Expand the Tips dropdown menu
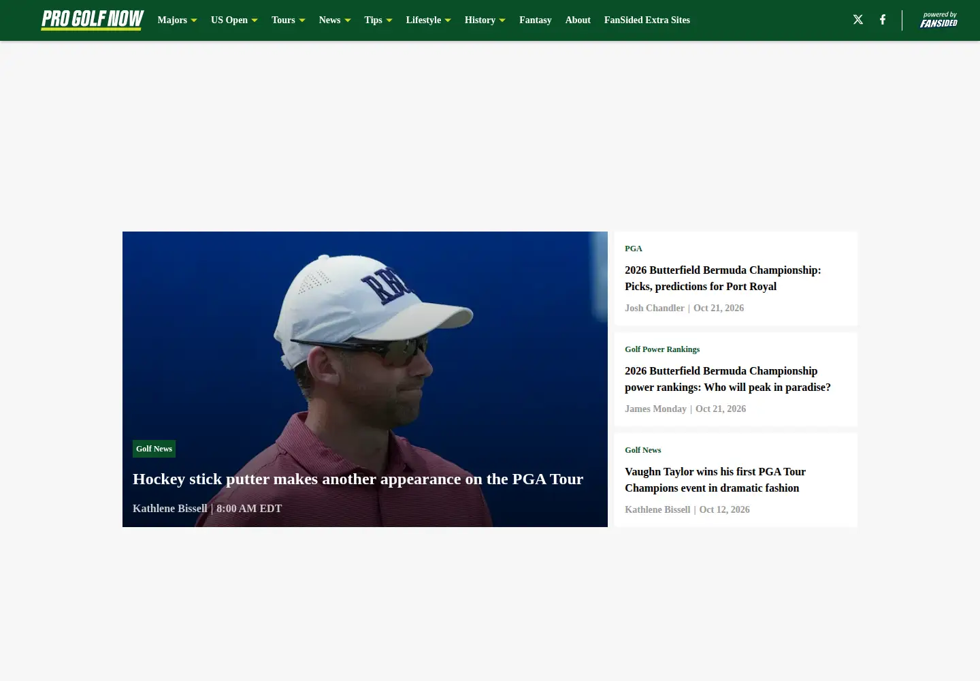 [378, 20]
